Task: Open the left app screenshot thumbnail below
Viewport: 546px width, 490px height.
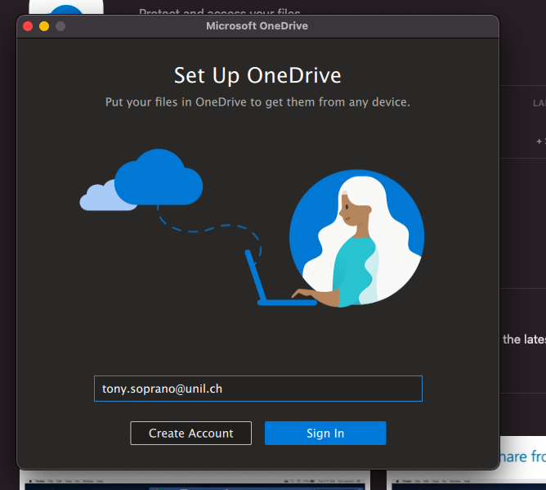Action: pyautogui.click(x=195, y=481)
